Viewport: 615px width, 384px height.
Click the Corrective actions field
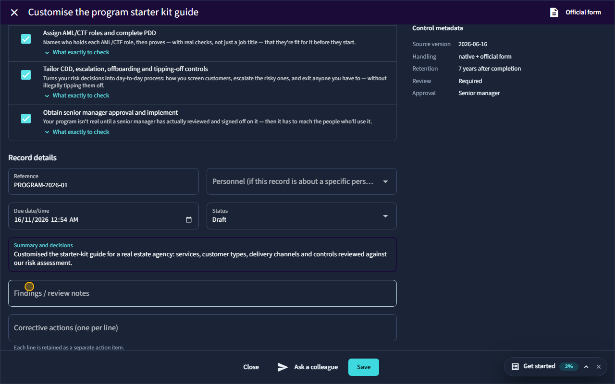(202, 328)
